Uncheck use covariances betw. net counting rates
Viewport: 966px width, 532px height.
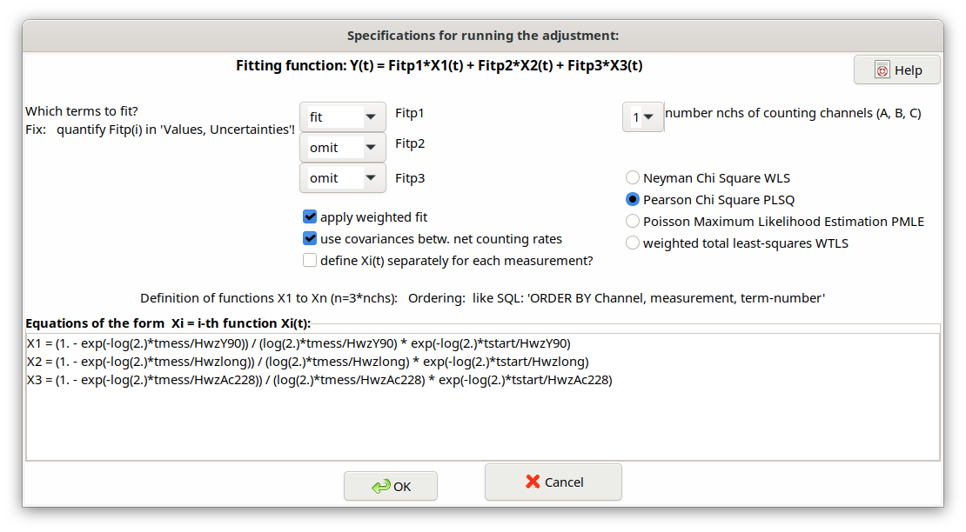pyautogui.click(x=310, y=238)
